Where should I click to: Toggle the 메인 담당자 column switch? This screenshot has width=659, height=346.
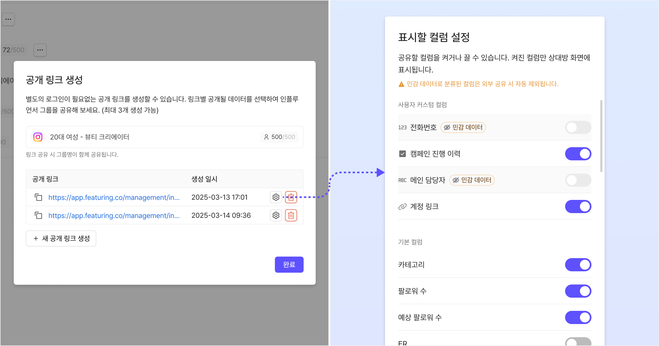[578, 180]
